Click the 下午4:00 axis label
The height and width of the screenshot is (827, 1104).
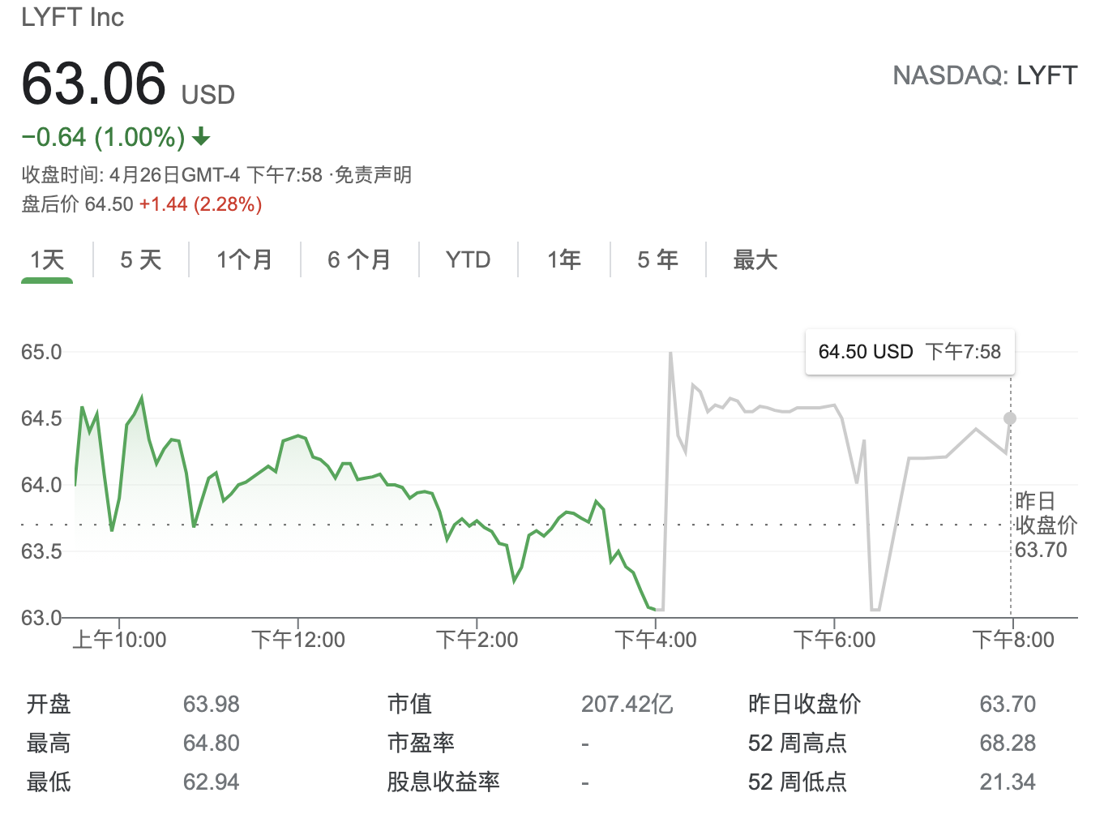point(656,641)
